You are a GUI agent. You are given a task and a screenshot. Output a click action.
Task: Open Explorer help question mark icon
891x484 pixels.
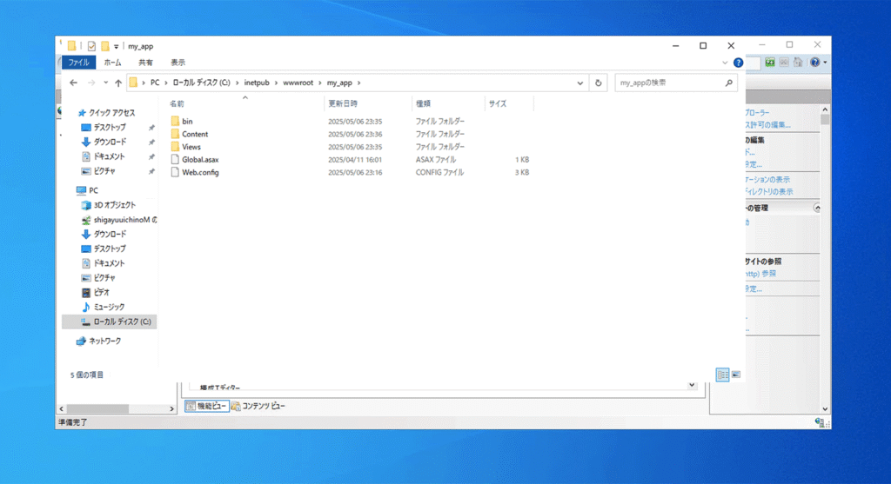[x=738, y=63]
